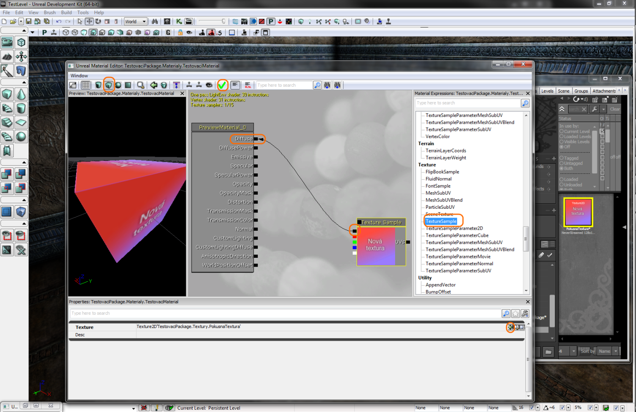Set preview shape to cylinder
Screen dimensions: 636x412
[x=98, y=85]
